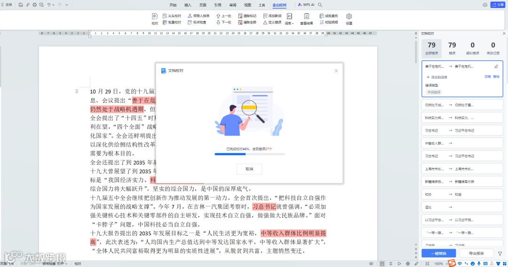Switch to the 插入 tab
This screenshot has height=267, width=508.
tap(188, 5)
